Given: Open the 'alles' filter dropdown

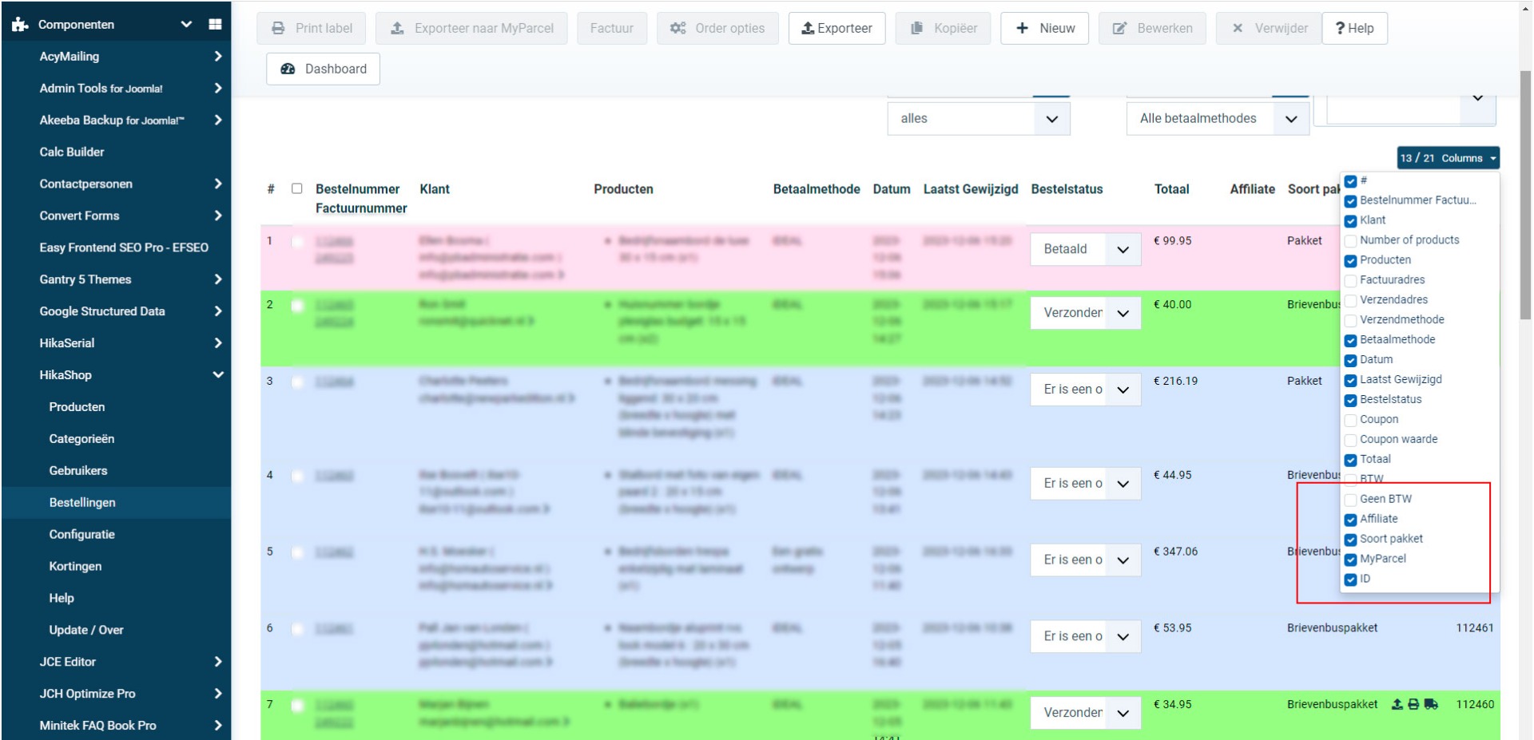Looking at the screenshot, I should tap(979, 118).
